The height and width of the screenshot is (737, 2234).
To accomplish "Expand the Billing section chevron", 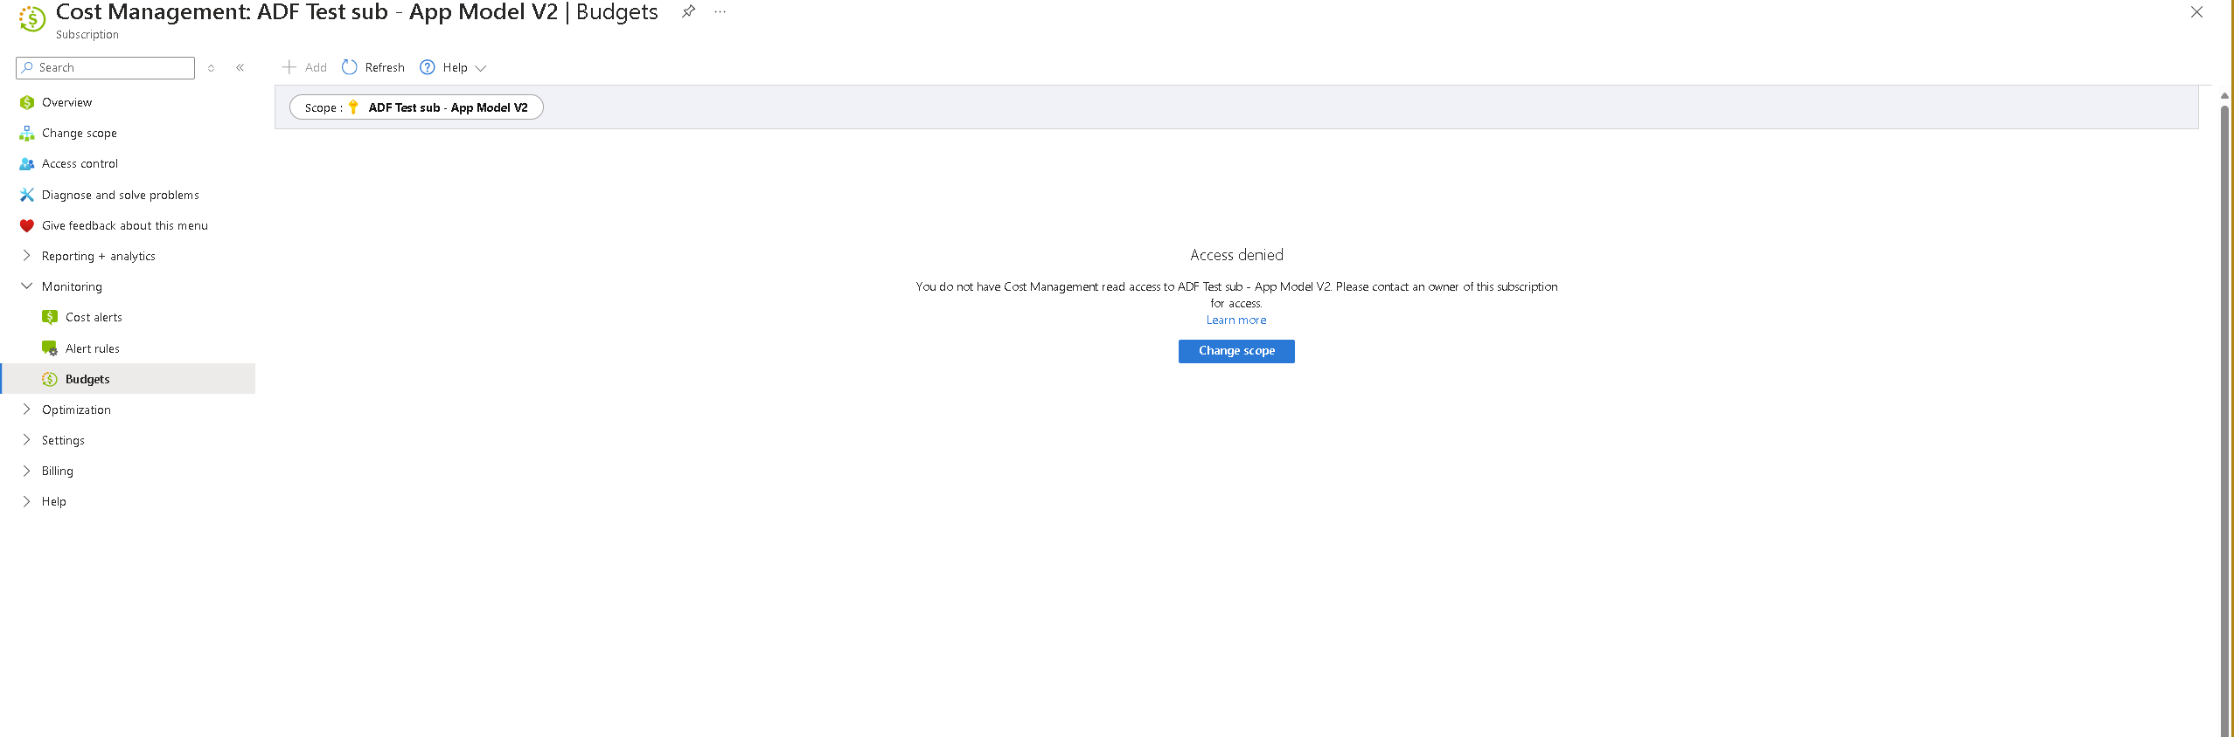I will click(x=26, y=470).
